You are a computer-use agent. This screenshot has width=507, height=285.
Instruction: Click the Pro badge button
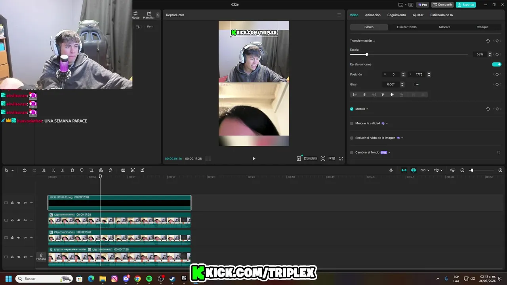pos(422,5)
